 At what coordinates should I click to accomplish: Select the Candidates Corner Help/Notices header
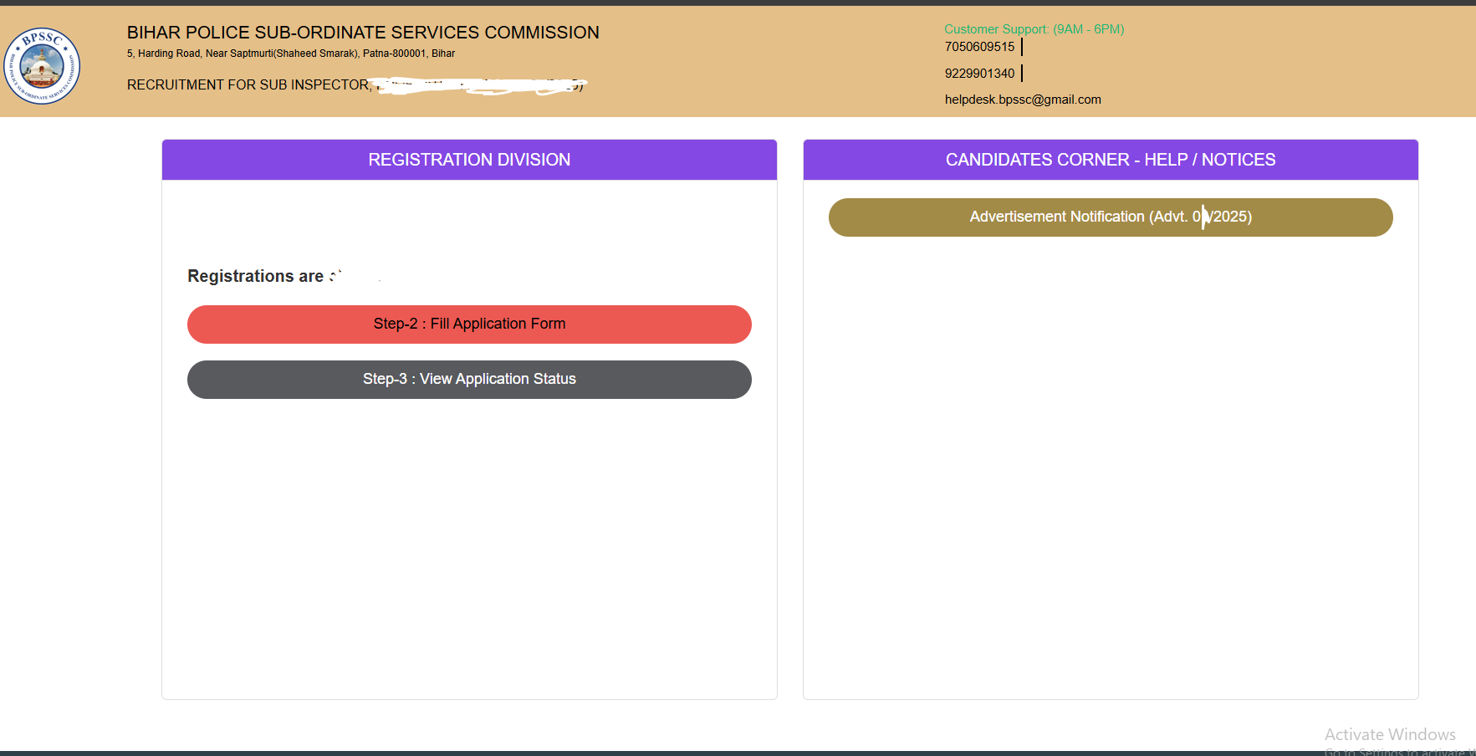coord(1110,160)
